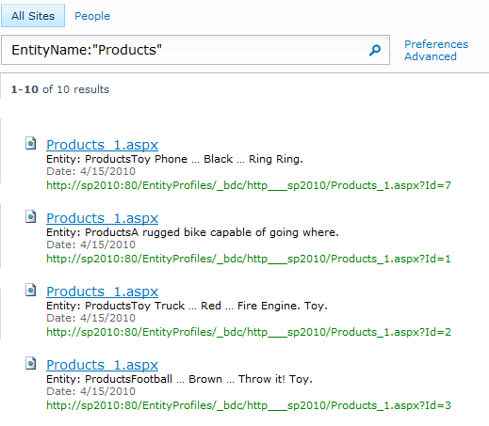Click page icon beside Toy Phone result
The height and width of the screenshot is (426, 489).
pos(31,143)
